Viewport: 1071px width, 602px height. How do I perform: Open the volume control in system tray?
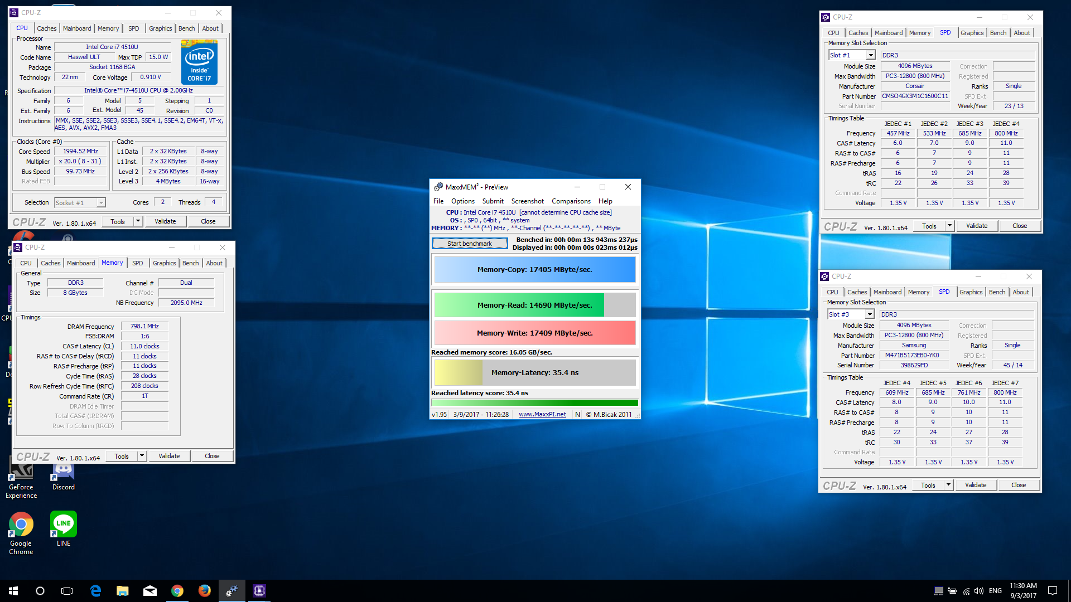click(979, 591)
